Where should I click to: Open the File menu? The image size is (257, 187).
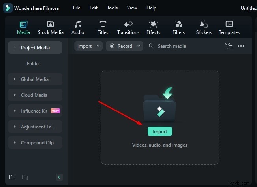coord(77,8)
